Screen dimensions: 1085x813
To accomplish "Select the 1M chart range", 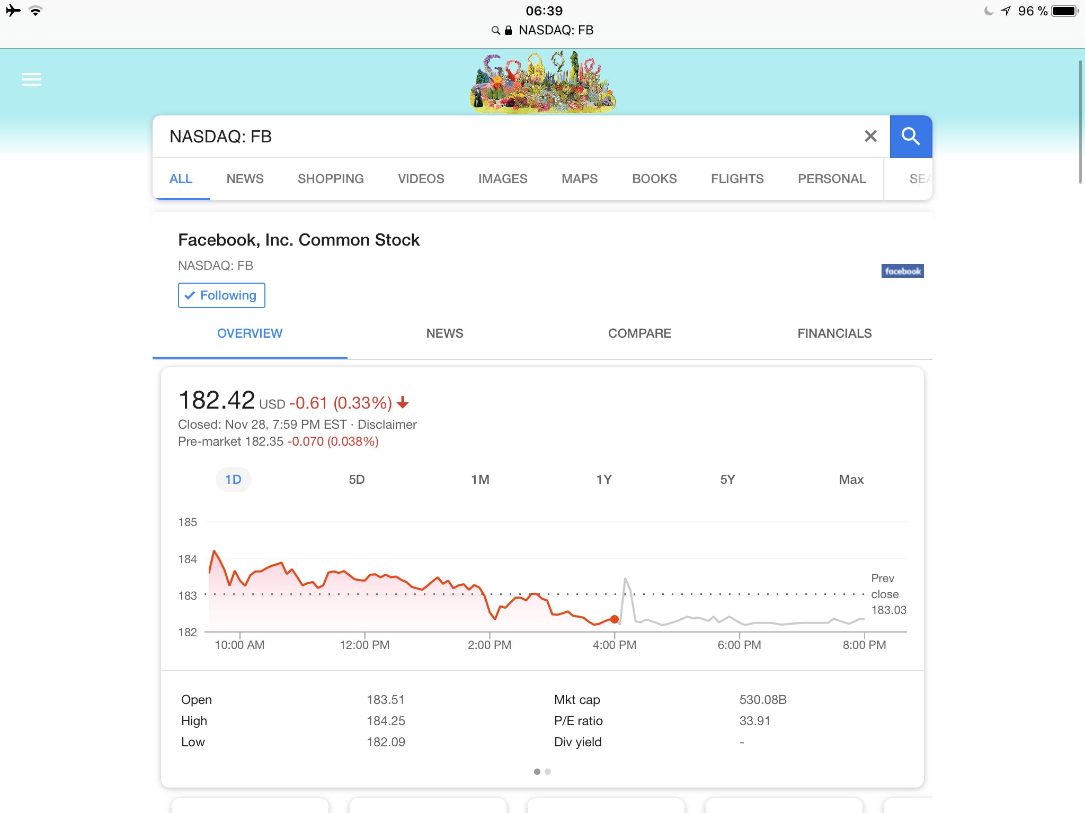I will click(481, 480).
